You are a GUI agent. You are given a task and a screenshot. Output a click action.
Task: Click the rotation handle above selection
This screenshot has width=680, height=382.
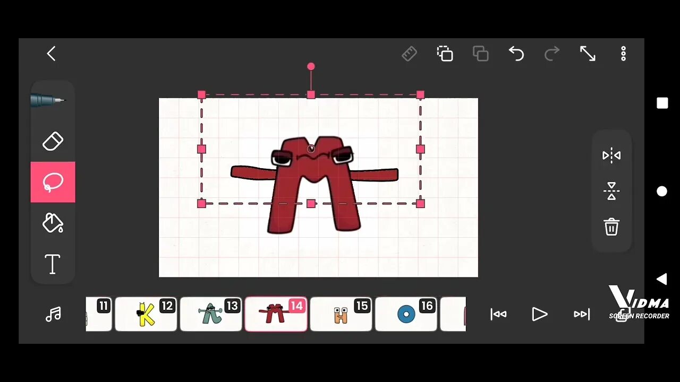tap(311, 66)
